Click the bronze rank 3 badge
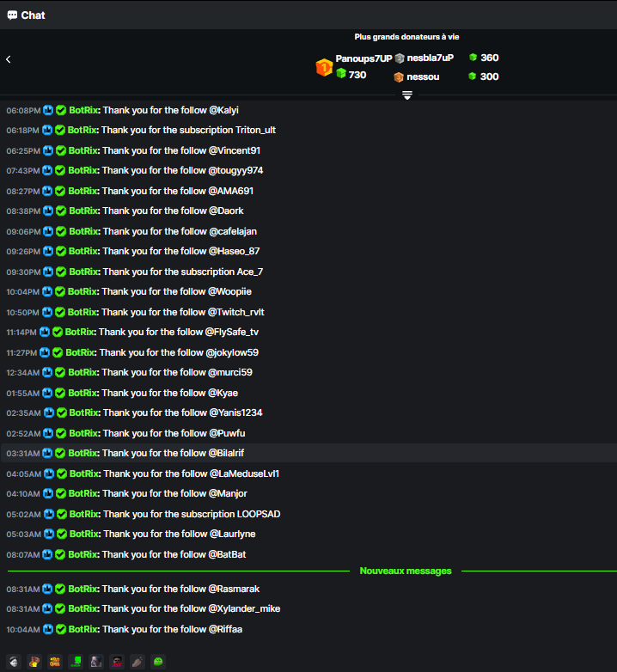Image resolution: width=617 pixels, height=672 pixels. click(x=399, y=77)
